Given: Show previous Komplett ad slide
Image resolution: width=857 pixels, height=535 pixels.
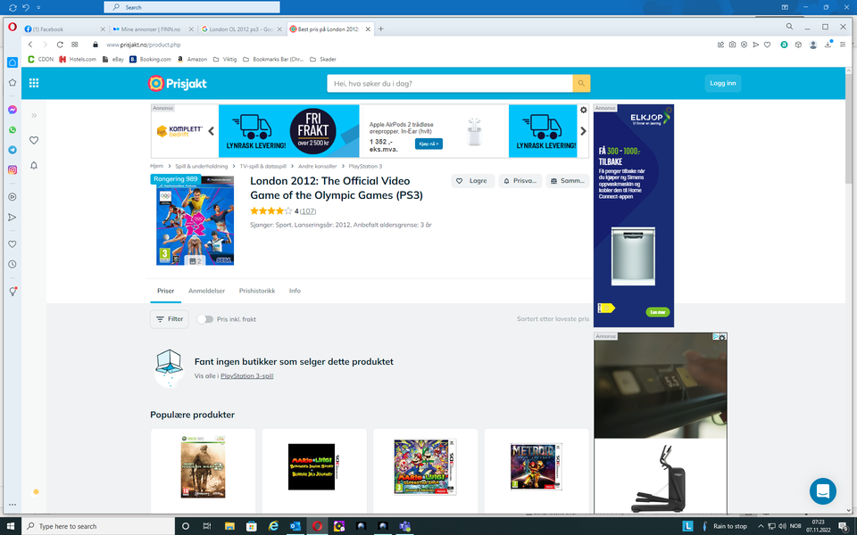Looking at the screenshot, I should point(211,131).
